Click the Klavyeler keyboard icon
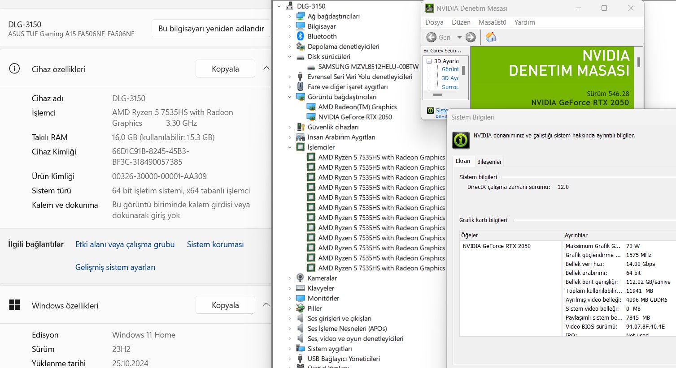The image size is (676, 368). (x=301, y=288)
